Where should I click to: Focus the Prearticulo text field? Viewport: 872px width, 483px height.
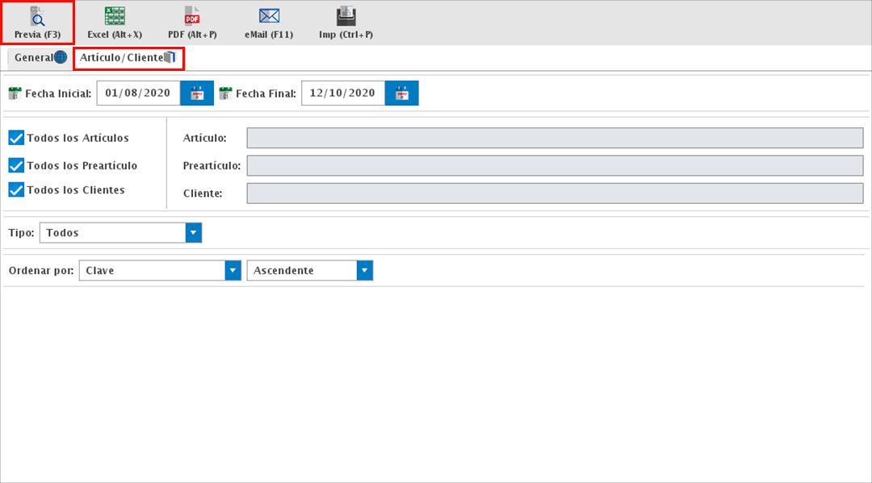click(555, 166)
